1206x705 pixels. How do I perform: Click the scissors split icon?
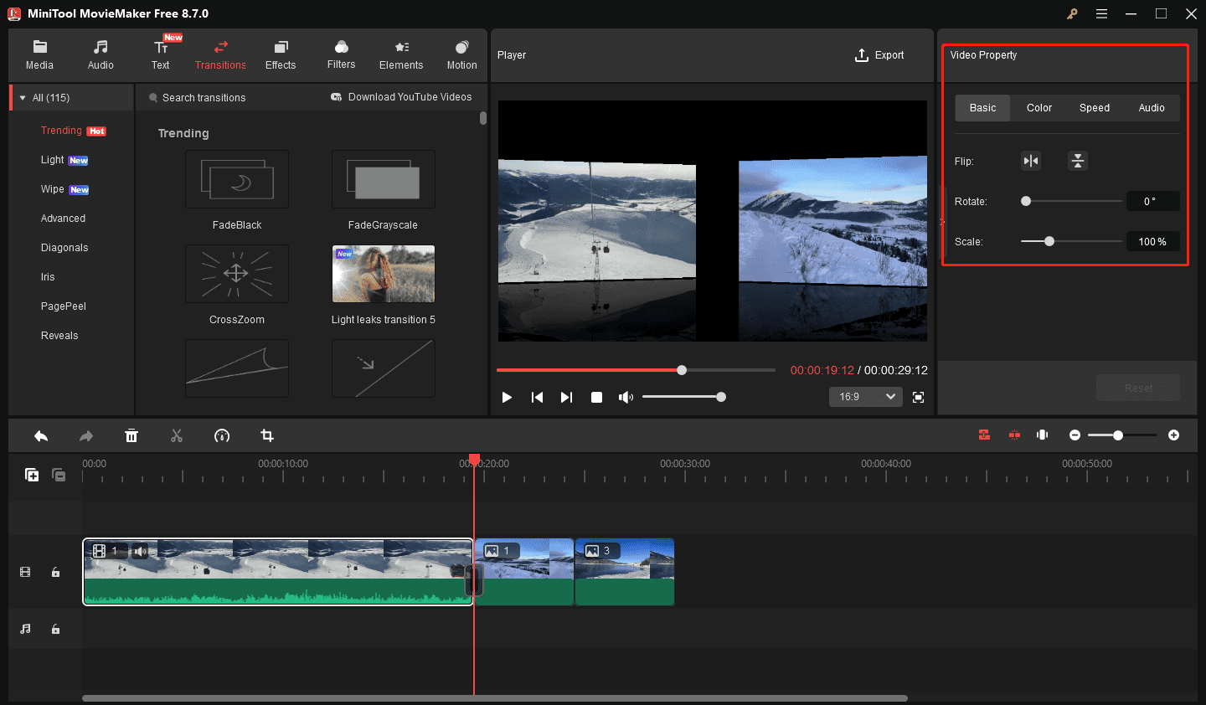tap(177, 435)
